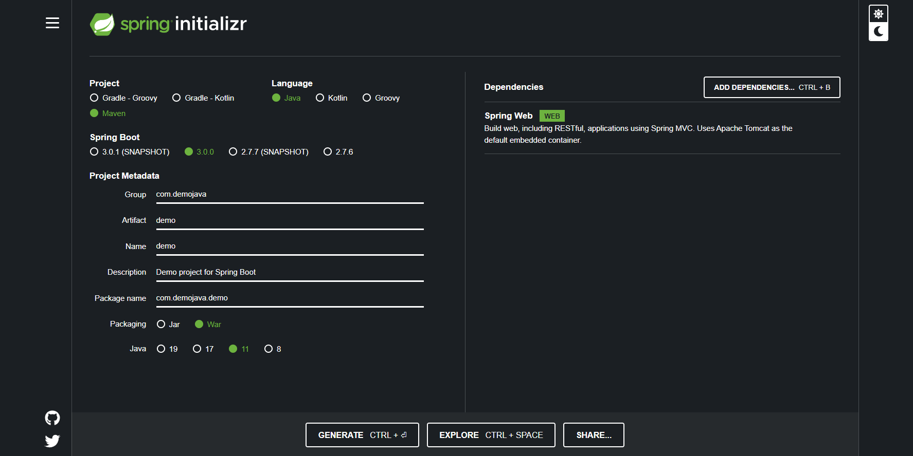Select Spring Boot 3.0.0
Screen dimensions: 913x456
pyautogui.click(x=199, y=152)
